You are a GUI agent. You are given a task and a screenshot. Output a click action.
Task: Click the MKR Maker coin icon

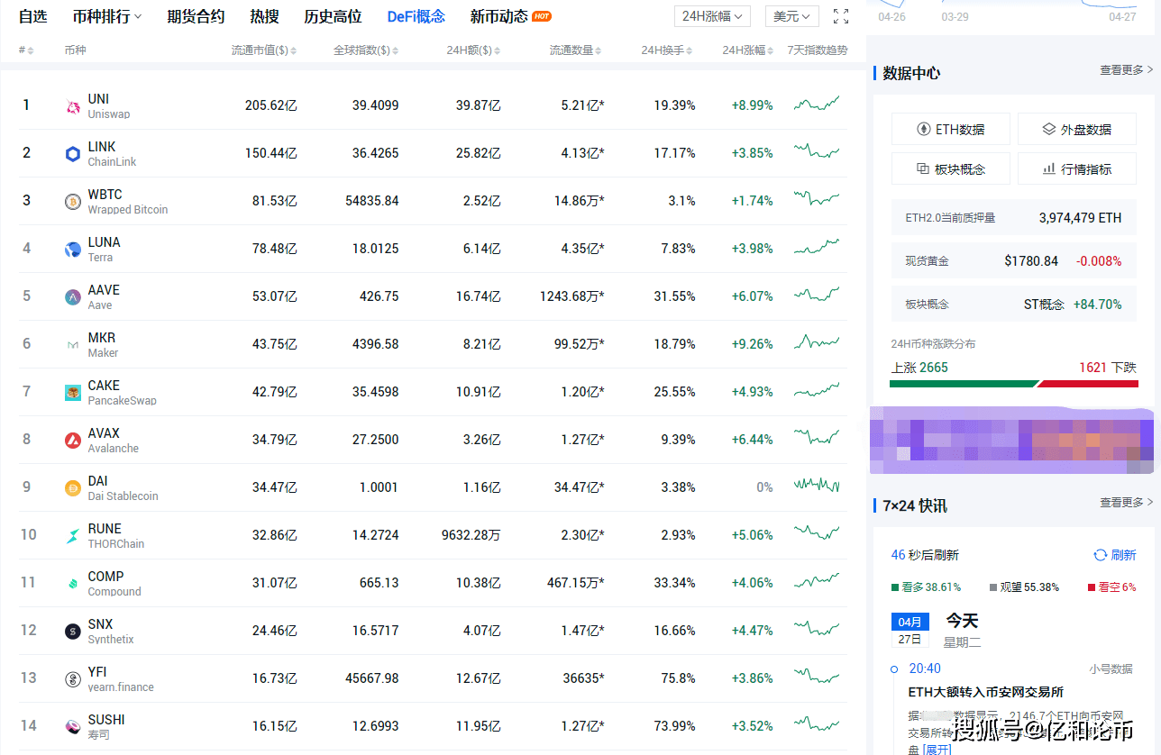[x=73, y=345]
